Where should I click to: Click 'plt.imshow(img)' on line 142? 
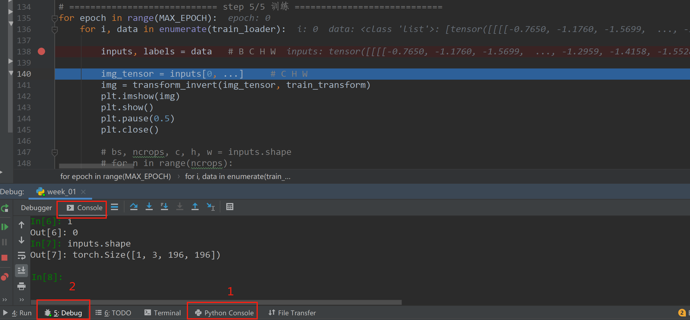tap(140, 96)
